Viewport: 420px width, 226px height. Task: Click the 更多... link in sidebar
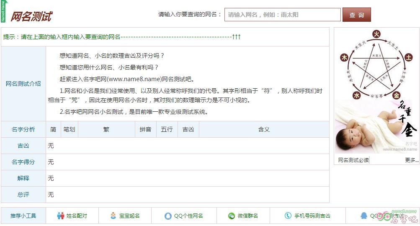pyautogui.click(x=412, y=160)
